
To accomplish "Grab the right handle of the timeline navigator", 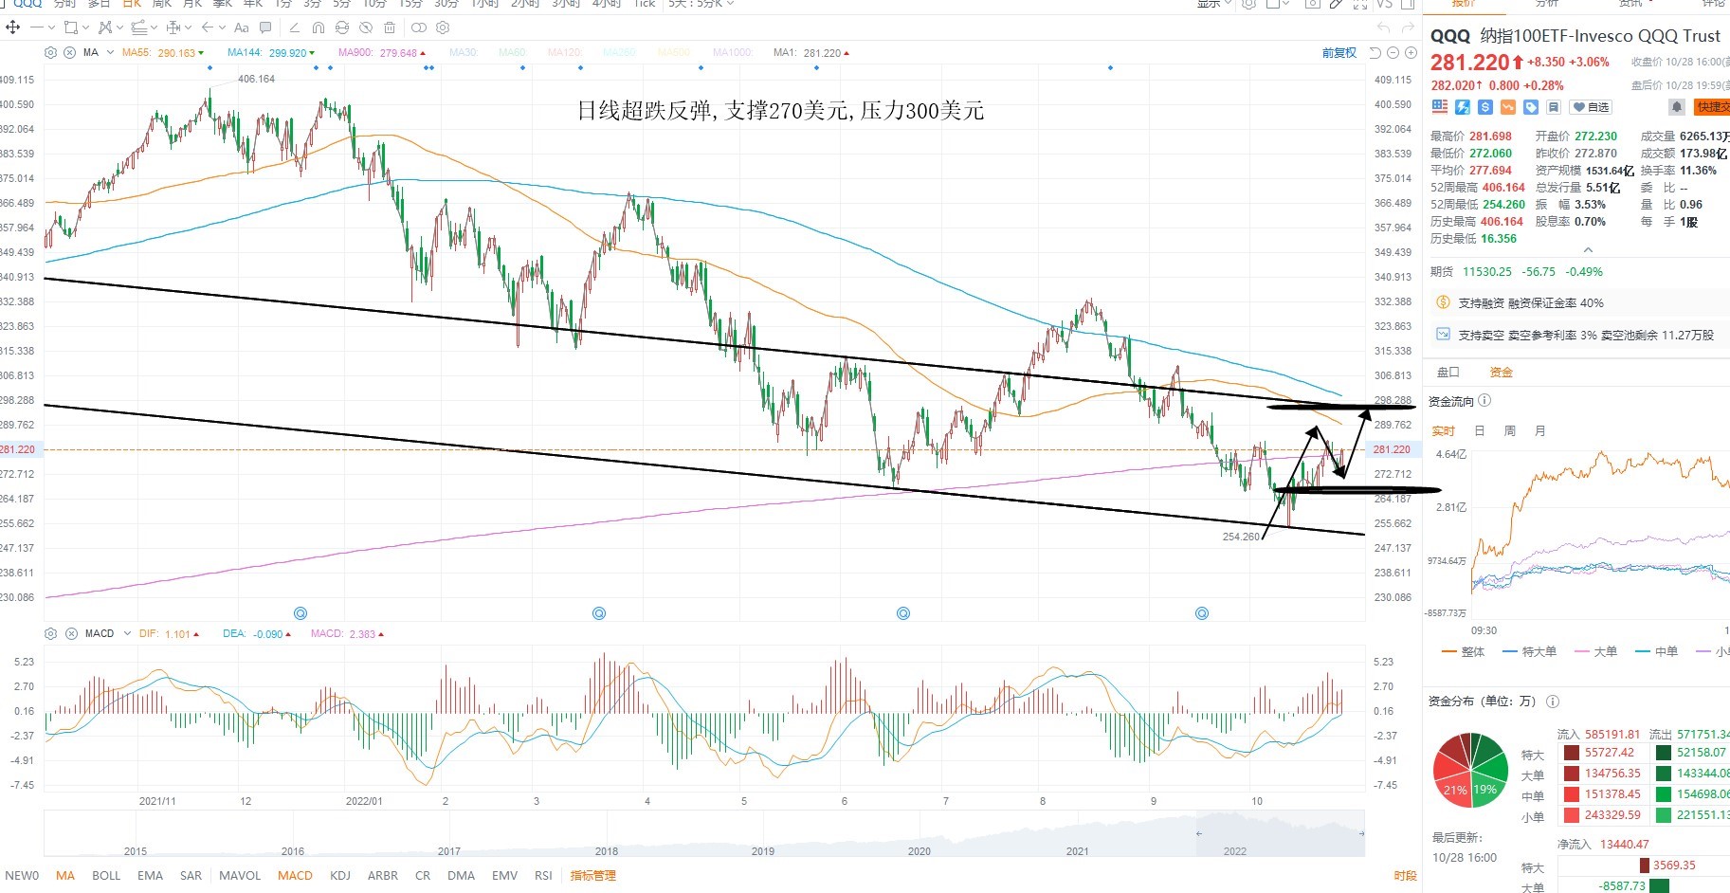I will [1361, 834].
